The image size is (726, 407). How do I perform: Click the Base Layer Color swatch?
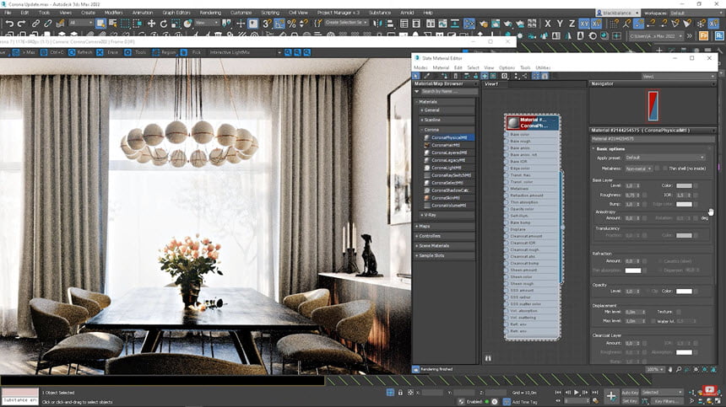[684, 185]
